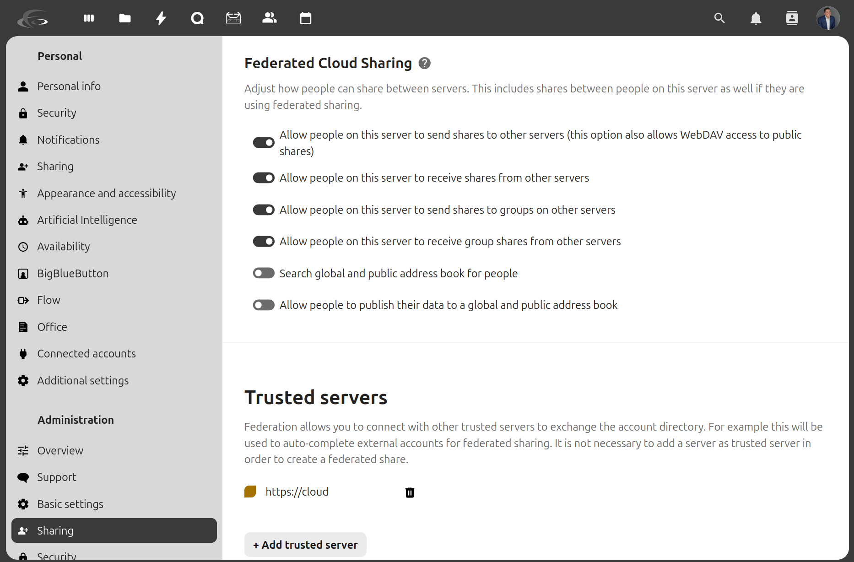Viewport: 854px width, 562px height.
Task: Toggle sending shares to other servers
Action: tap(264, 143)
